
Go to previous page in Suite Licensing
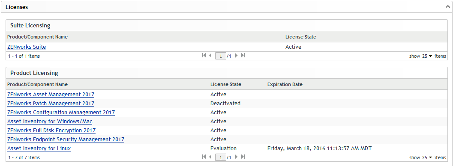(210, 56)
